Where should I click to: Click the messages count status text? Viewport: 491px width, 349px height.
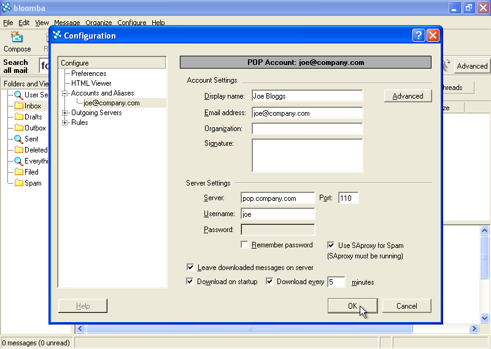pos(36,343)
